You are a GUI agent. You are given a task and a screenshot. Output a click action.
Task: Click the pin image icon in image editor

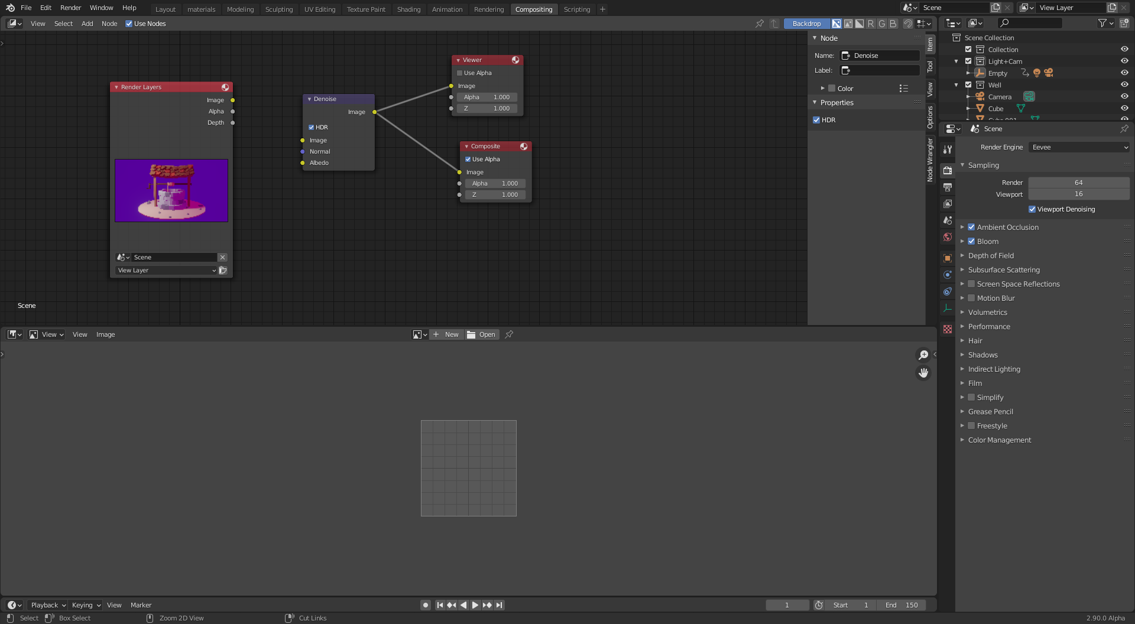pyautogui.click(x=509, y=334)
